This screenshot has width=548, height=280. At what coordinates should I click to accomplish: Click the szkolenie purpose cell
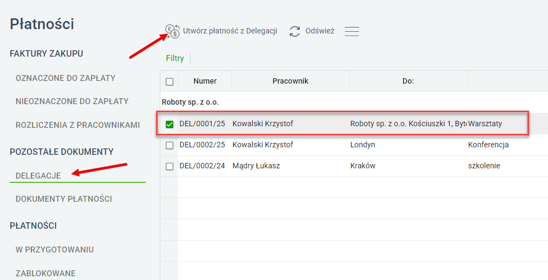pyautogui.click(x=484, y=166)
